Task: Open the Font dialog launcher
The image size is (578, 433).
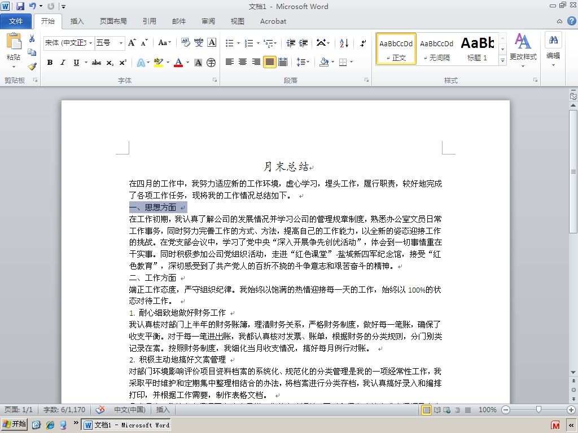Action: (214, 80)
